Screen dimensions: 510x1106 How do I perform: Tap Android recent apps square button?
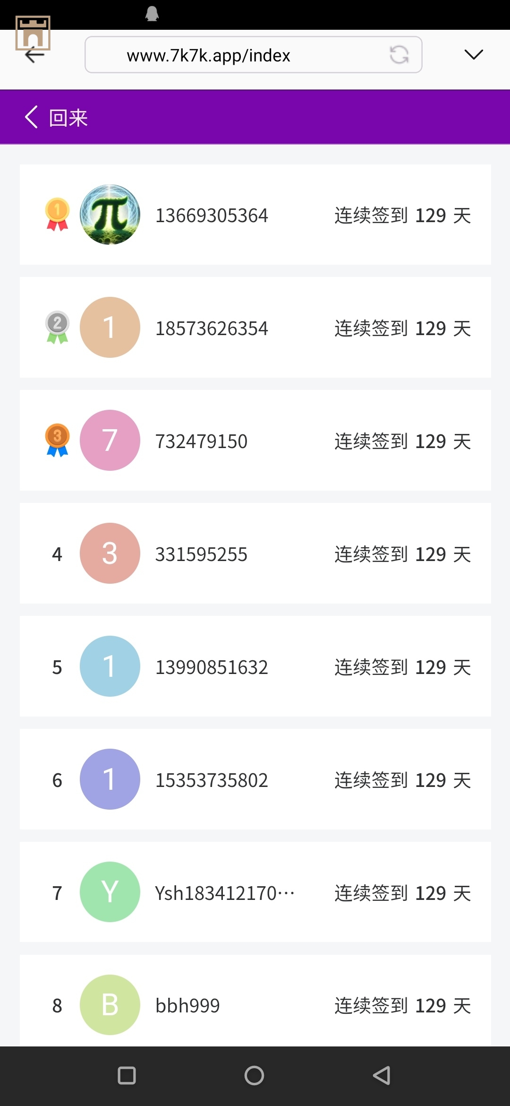pyautogui.click(x=127, y=1075)
